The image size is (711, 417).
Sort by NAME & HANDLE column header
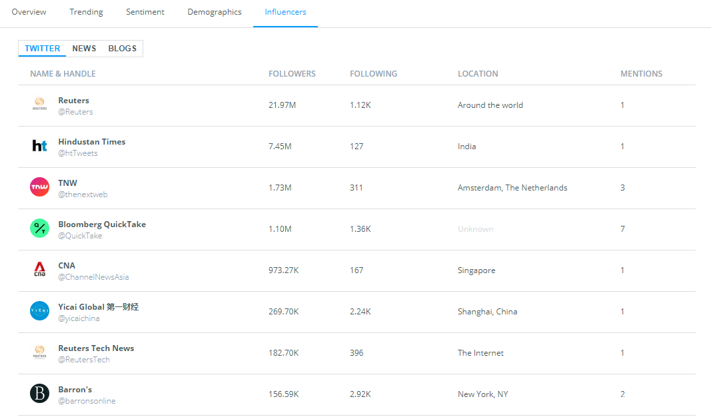point(63,74)
